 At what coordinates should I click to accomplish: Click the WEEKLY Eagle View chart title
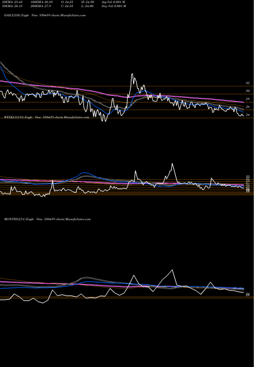tap(46, 117)
